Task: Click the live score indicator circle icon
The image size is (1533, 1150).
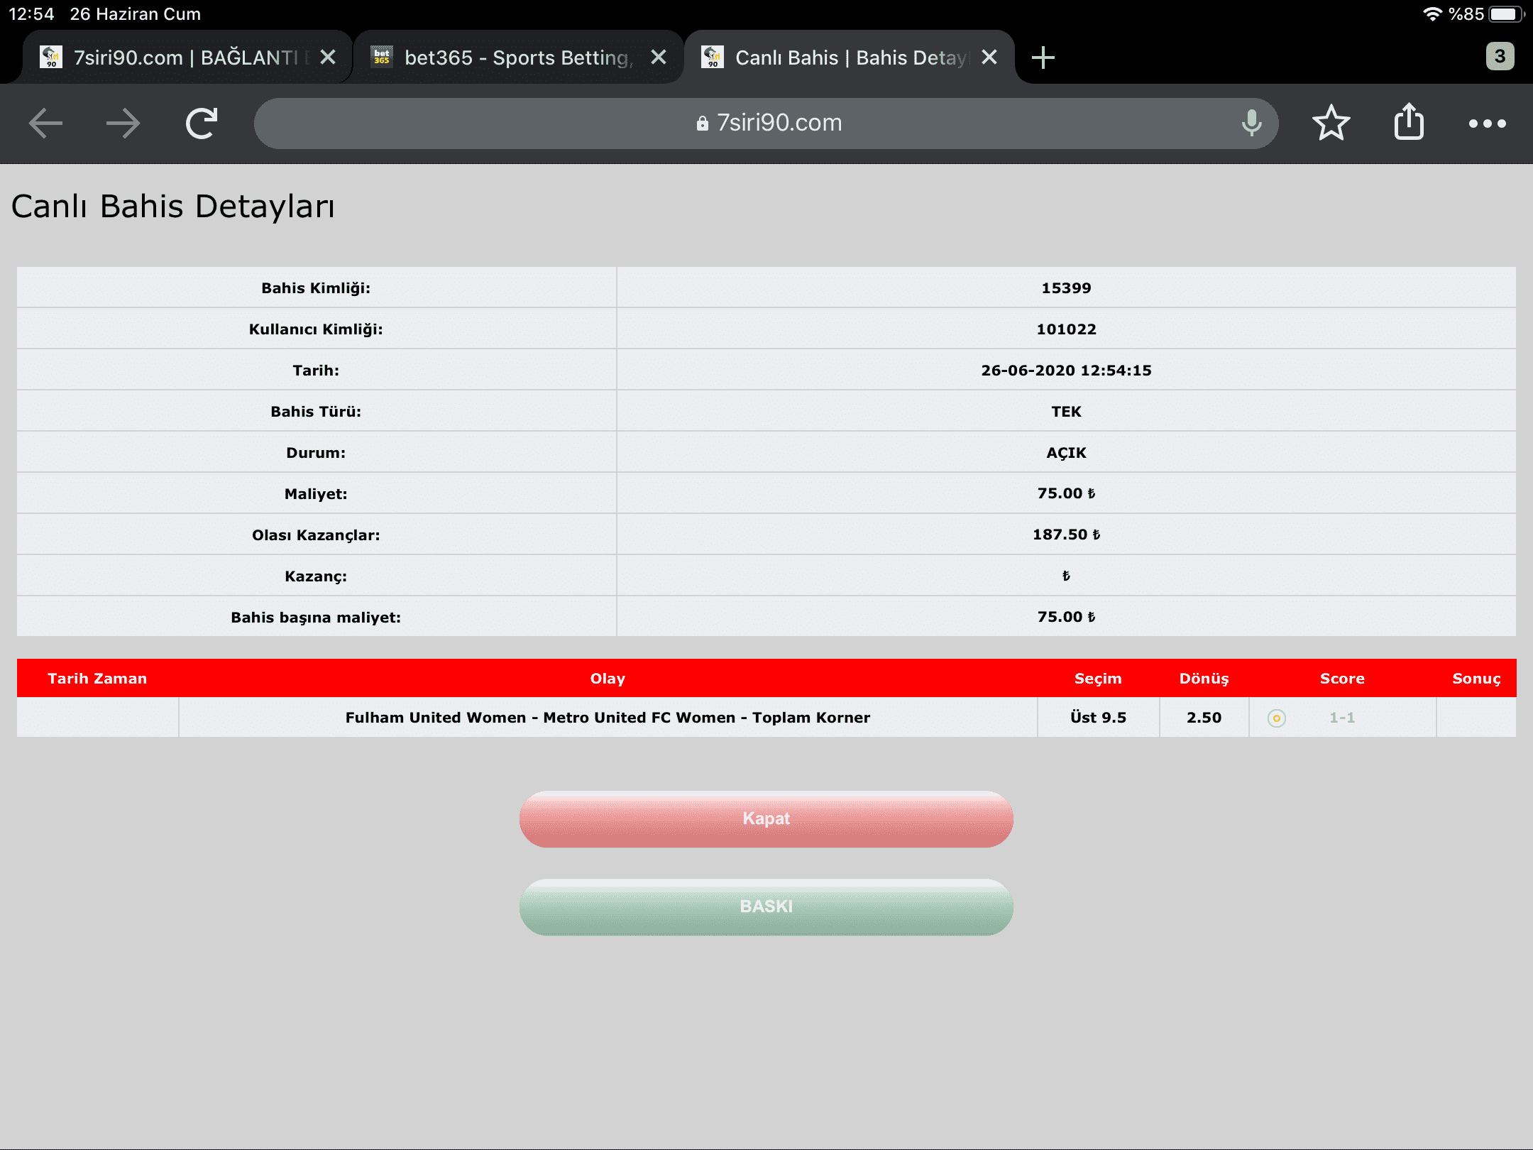Action: click(x=1276, y=718)
